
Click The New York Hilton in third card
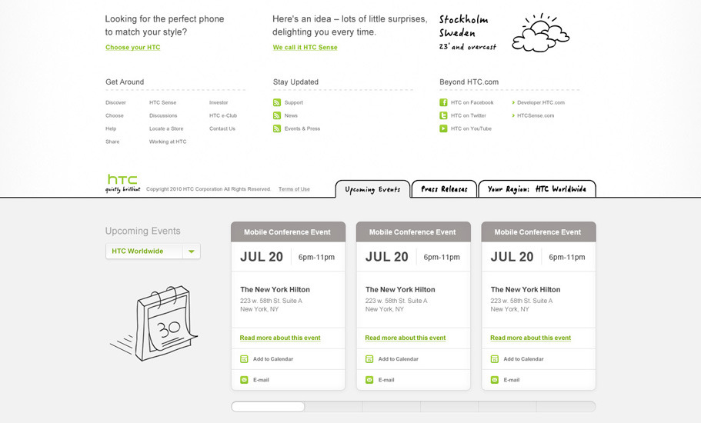click(x=526, y=289)
